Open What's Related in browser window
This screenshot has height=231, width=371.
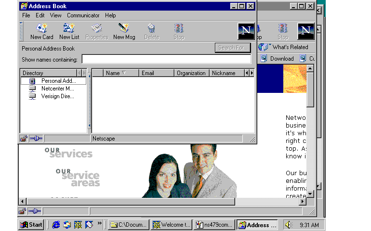(x=283, y=47)
